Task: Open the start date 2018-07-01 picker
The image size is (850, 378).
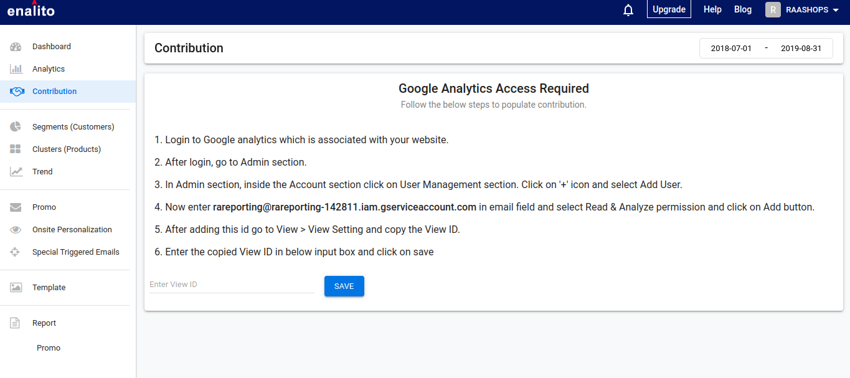Action: point(731,49)
